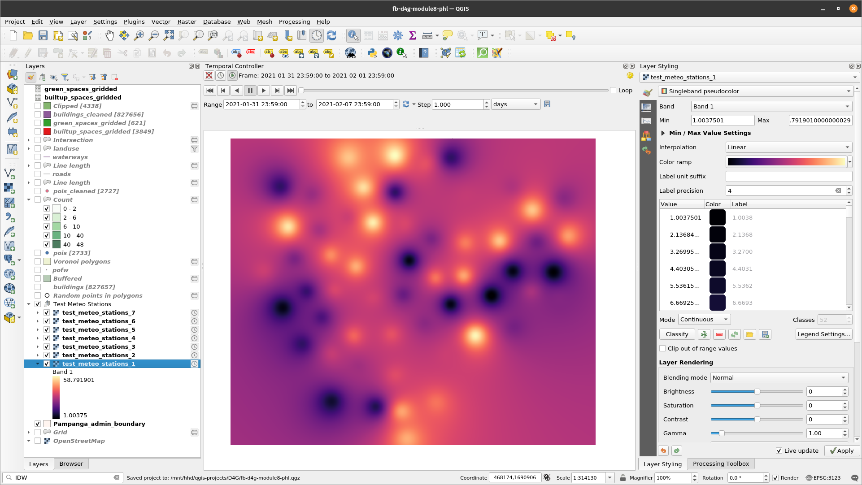The image size is (862, 485).
Task: Click the Refresh map icon
Action: coord(331,36)
